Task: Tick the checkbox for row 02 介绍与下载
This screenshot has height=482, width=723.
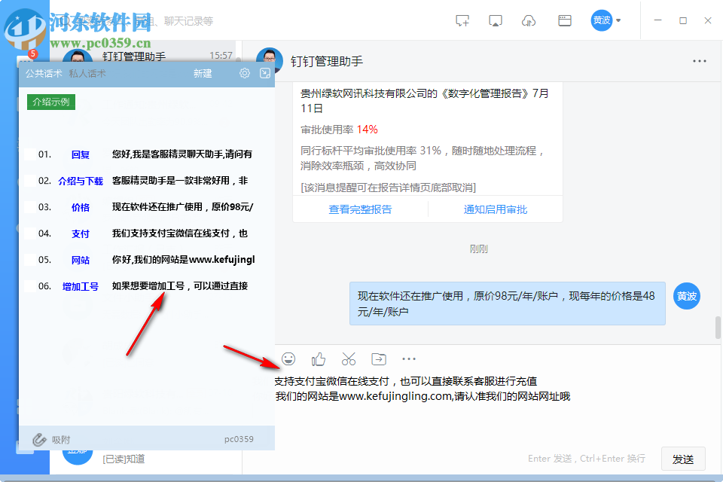Action: click(29, 180)
